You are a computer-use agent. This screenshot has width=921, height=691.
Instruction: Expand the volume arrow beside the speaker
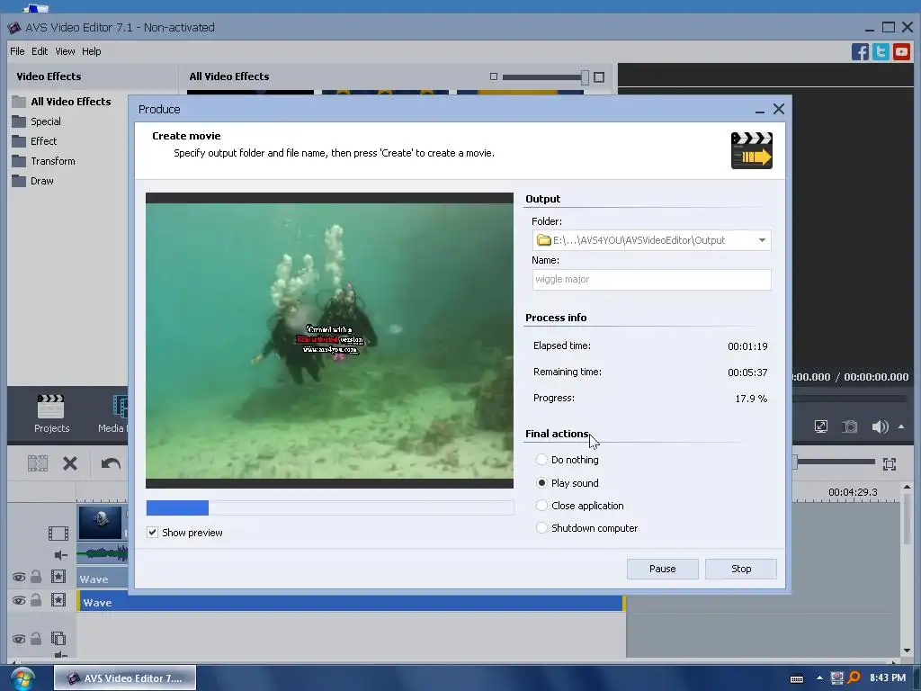point(901,426)
